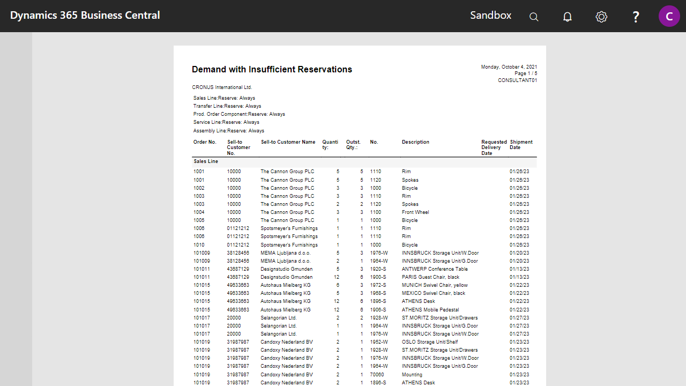Click the Order No. column header
Viewport: 686px width, 386px height.
(x=205, y=142)
